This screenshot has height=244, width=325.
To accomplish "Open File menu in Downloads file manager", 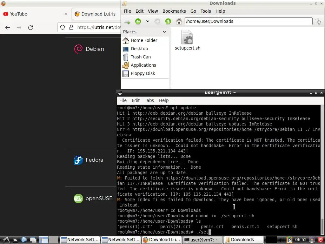I will pos(127,11).
